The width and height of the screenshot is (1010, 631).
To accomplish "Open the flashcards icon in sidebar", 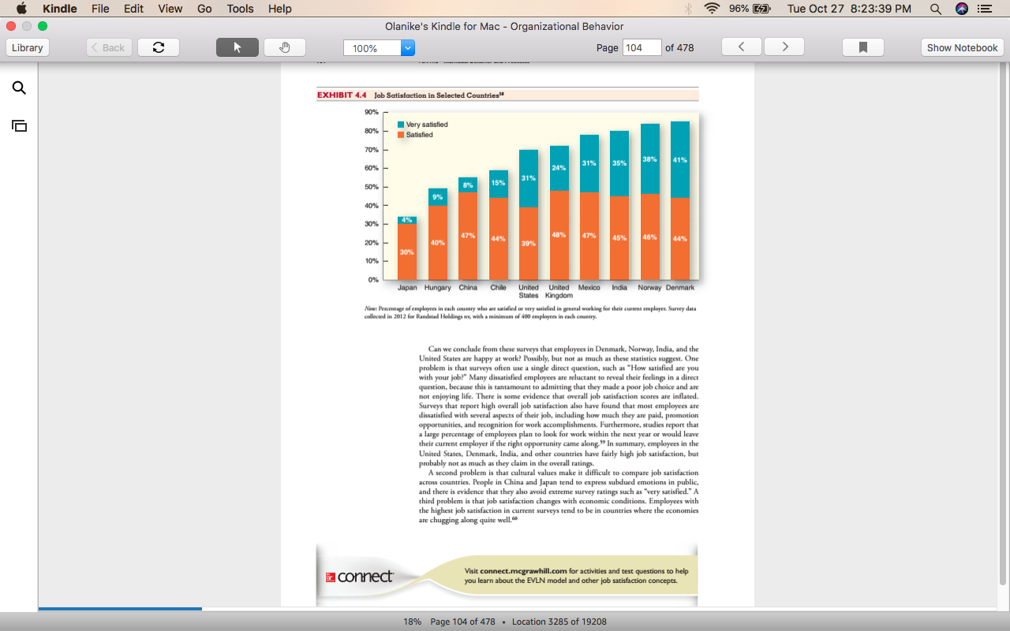I will click(19, 125).
